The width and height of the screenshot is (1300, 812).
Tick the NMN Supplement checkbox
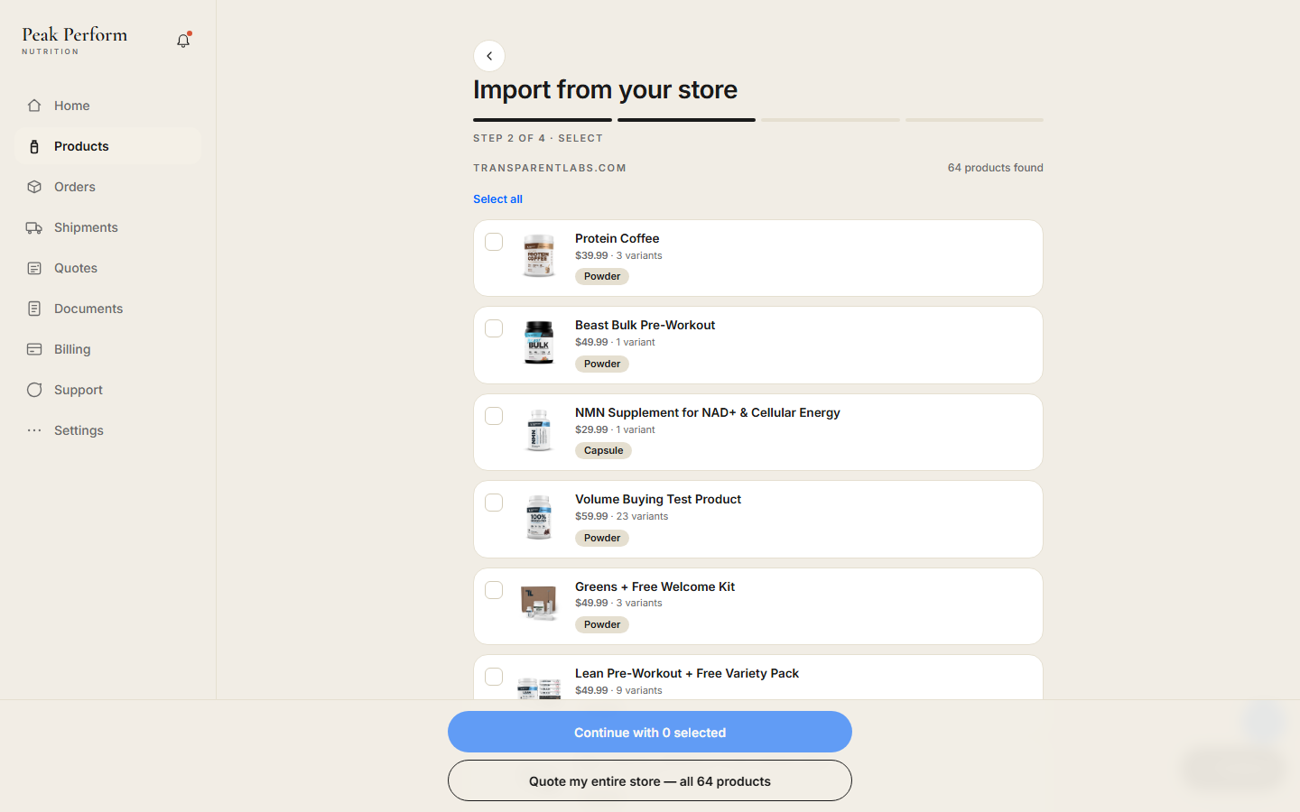[x=494, y=416]
